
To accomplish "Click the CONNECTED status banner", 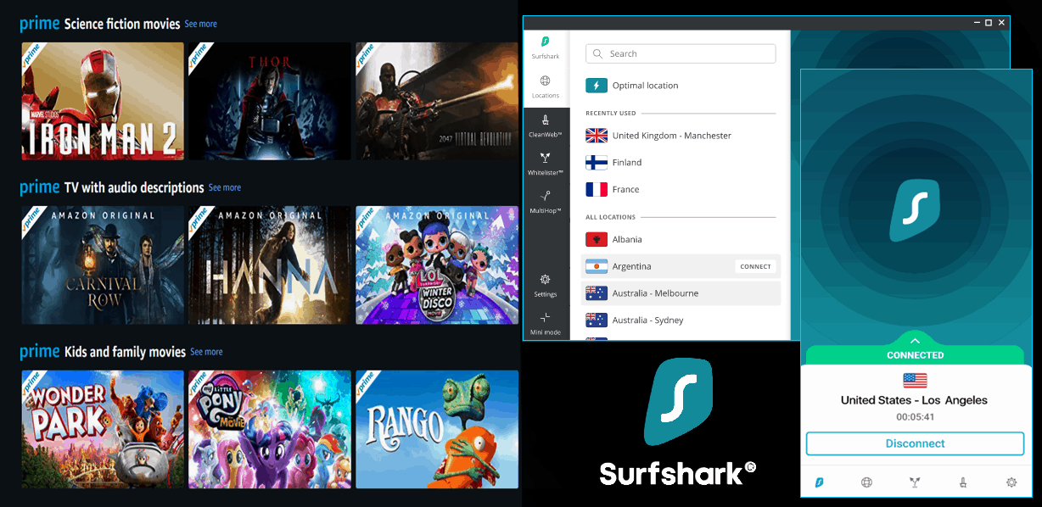I will click(x=915, y=355).
